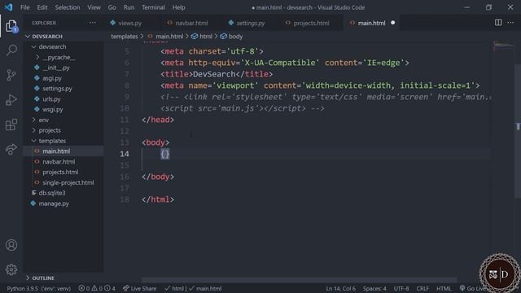The width and height of the screenshot is (521, 293).
Task: Select the main.html editor tab
Action: click(x=371, y=23)
